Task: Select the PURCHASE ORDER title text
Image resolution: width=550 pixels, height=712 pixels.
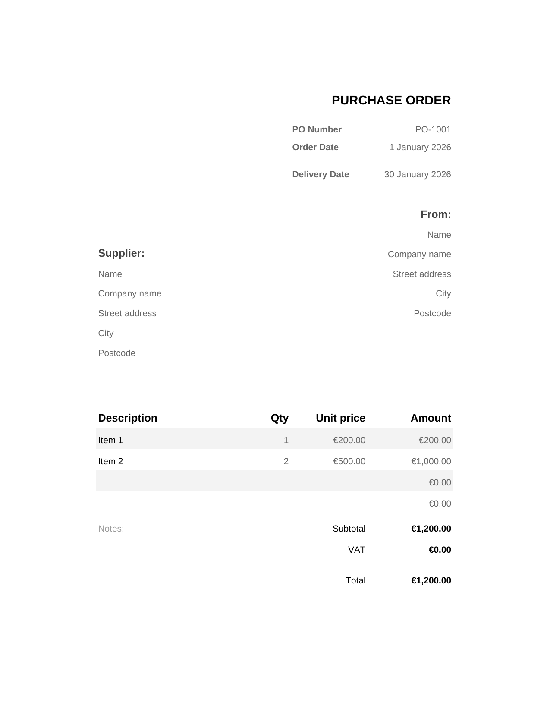Action: pyautogui.click(x=391, y=100)
